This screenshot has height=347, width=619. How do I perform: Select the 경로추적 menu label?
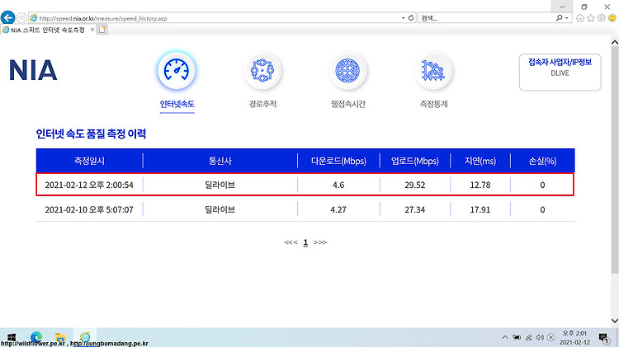[x=262, y=104]
